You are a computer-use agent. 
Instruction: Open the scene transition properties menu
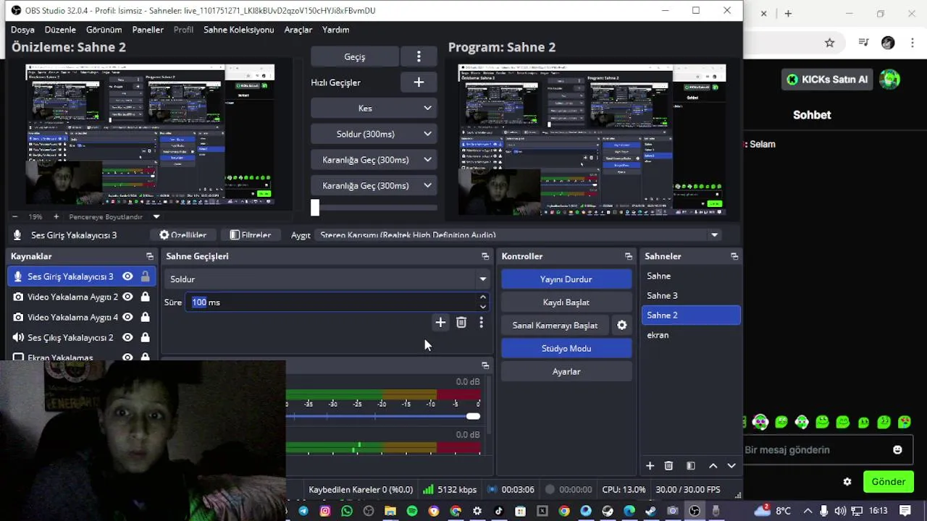481,322
